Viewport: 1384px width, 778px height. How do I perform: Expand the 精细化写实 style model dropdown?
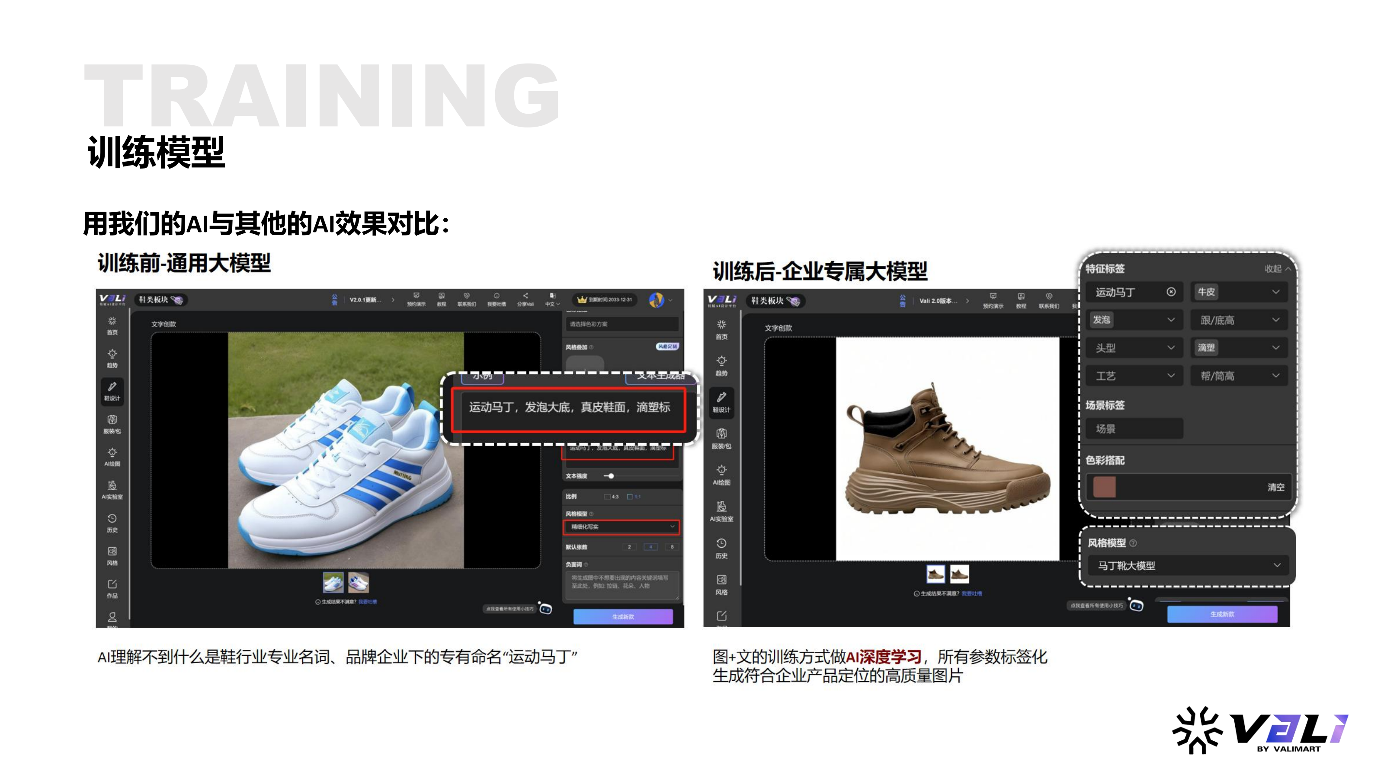pos(621,527)
